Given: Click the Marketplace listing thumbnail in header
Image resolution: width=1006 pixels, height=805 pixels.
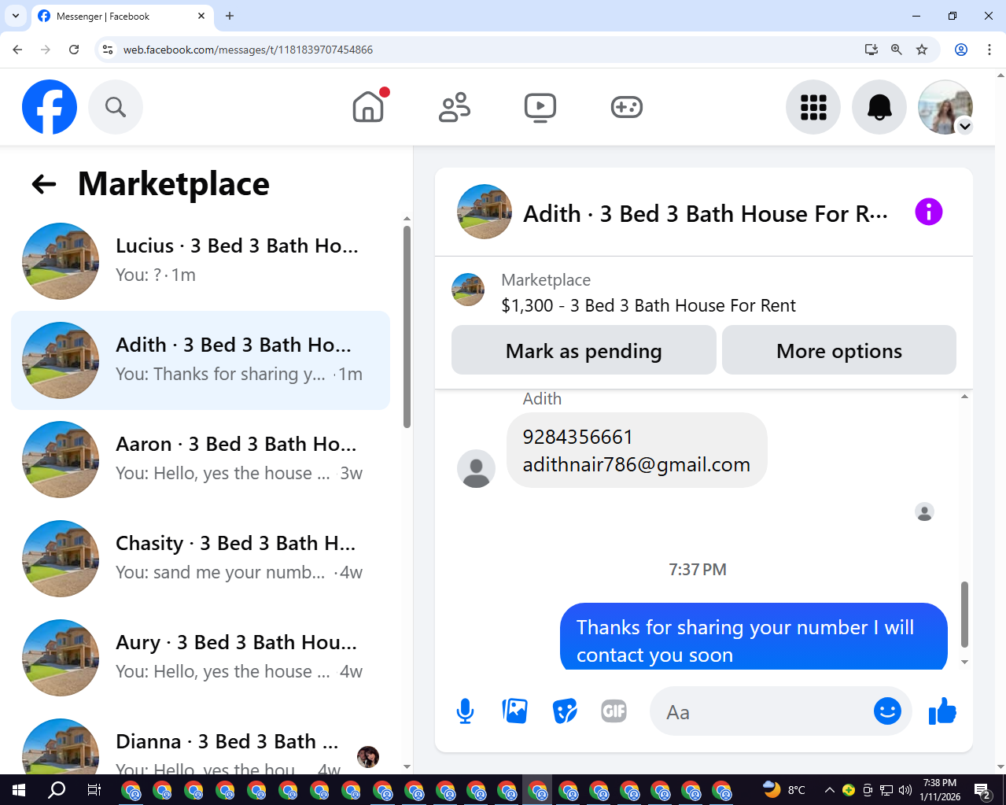Looking at the screenshot, I should coord(468,290).
